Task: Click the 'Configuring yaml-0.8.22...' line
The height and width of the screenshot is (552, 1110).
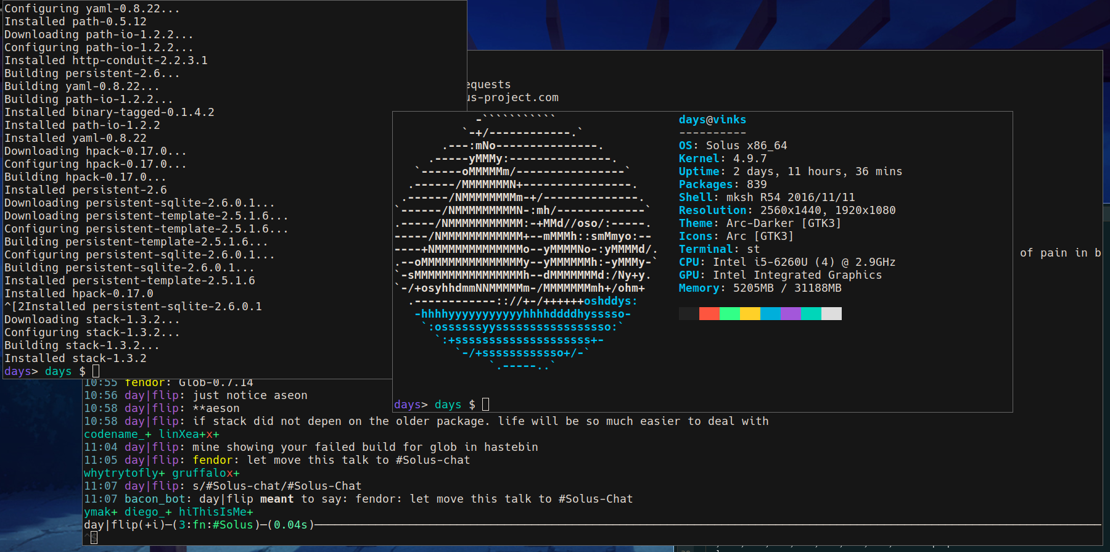Action: point(92,9)
